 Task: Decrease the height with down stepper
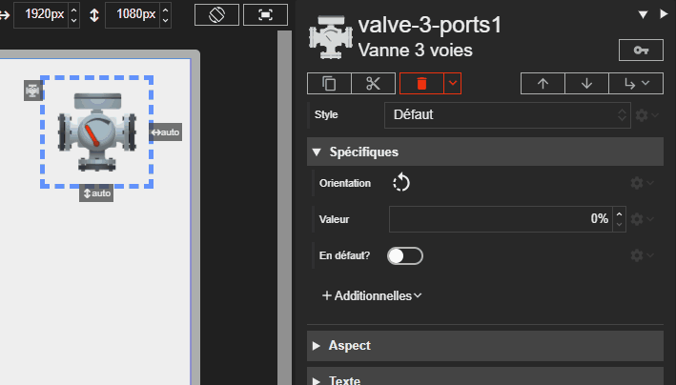click(x=166, y=20)
